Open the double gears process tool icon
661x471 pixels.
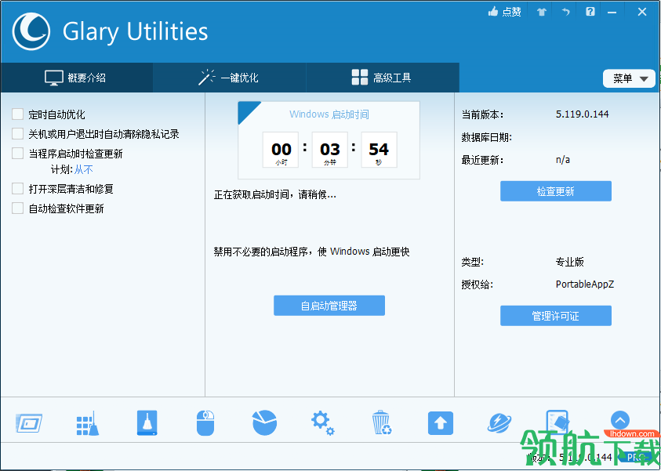[x=323, y=423]
